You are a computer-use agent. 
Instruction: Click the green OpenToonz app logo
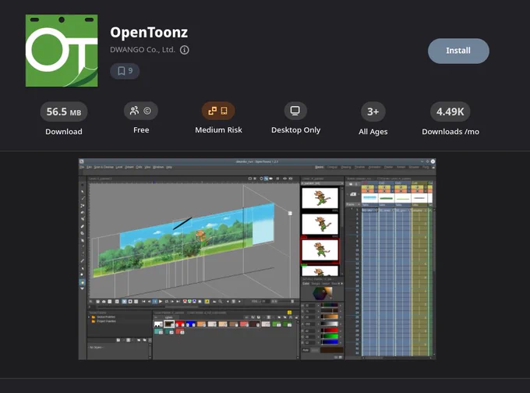coord(62,51)
